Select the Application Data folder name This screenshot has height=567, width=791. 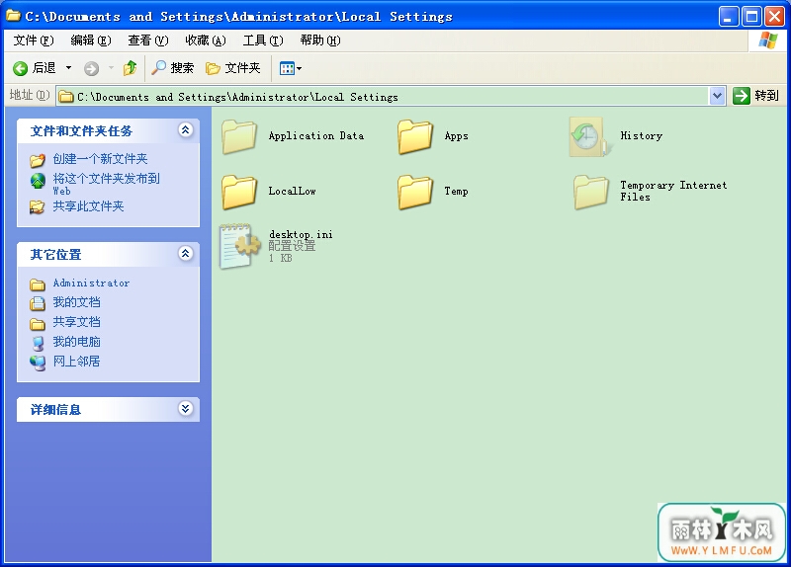[316, 136]
